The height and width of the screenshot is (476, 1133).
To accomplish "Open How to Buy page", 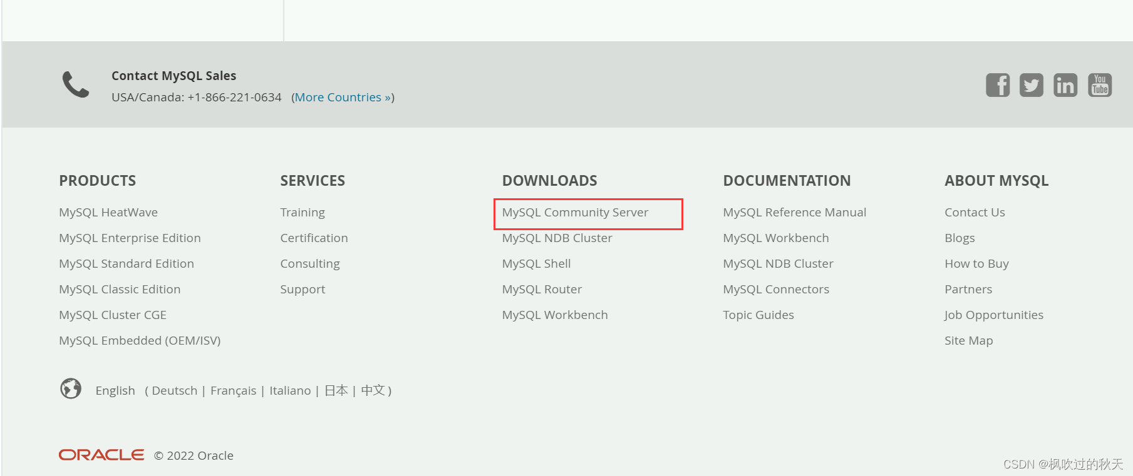I will (976, 264).
